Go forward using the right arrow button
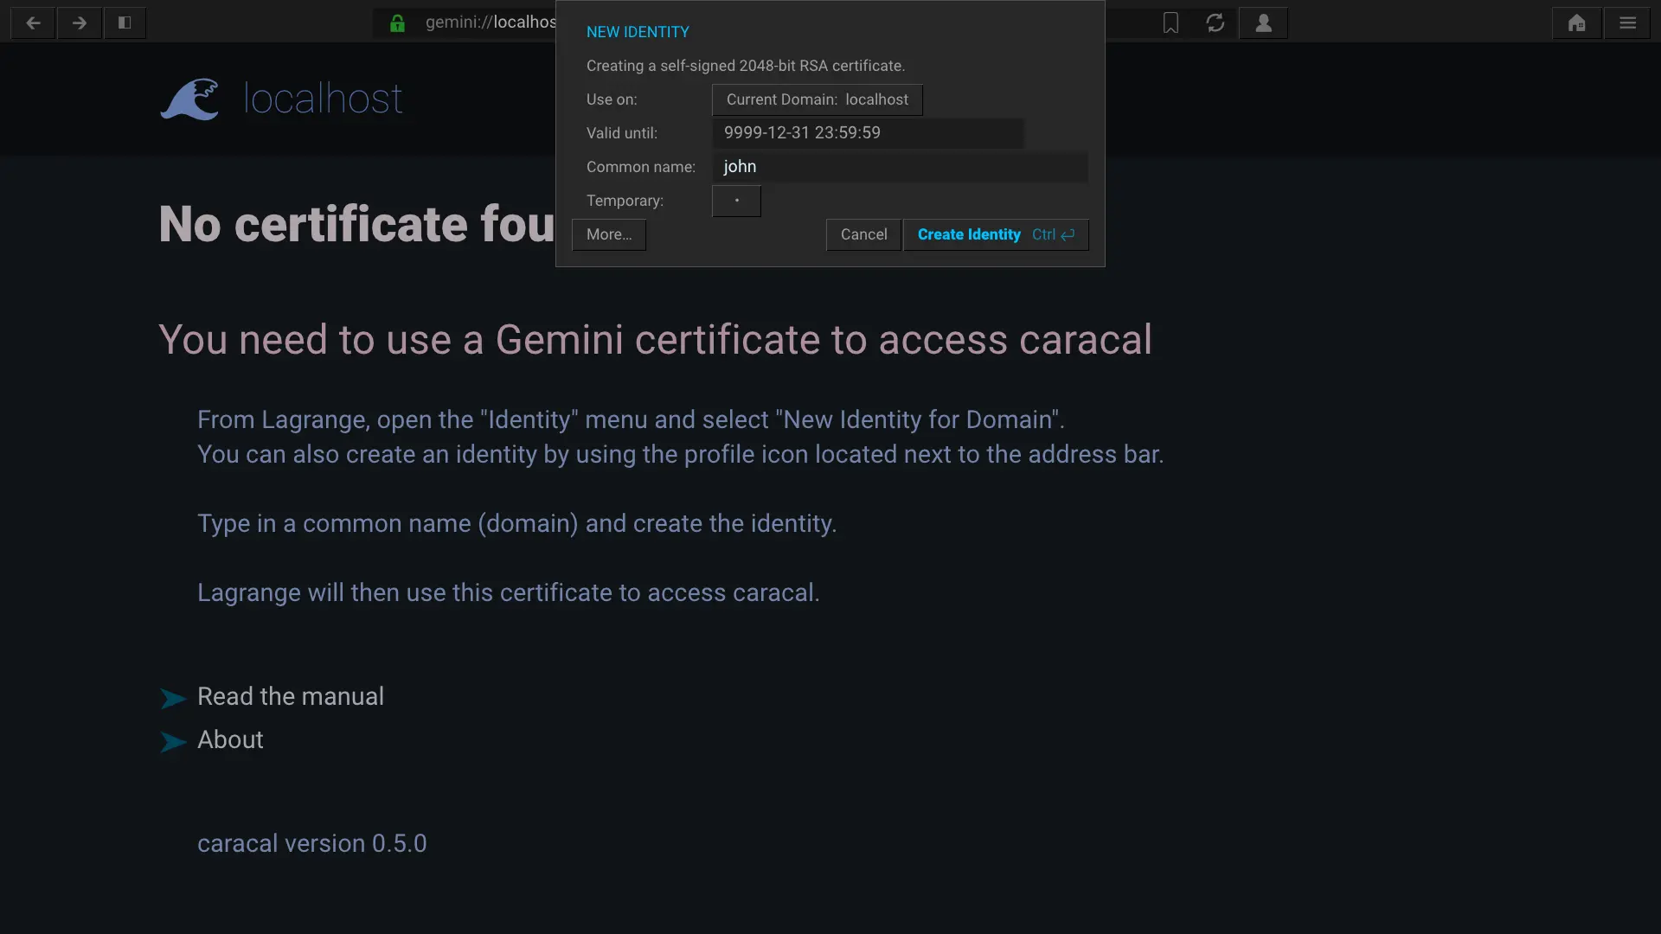The width and height of the screenshot is (1661, 934). 80,22
